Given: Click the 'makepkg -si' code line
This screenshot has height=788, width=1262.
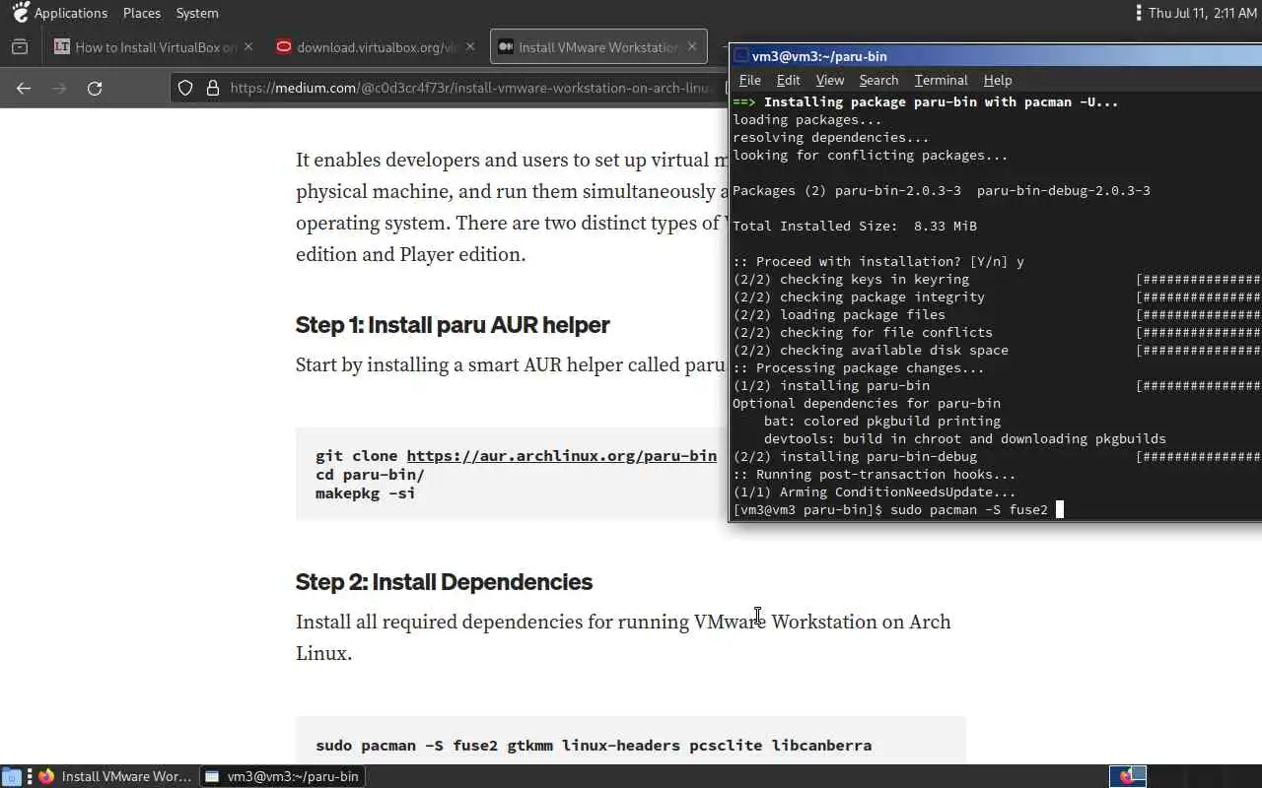Looking at the screenshot, I should pyautogui.click(x=365, y=492).
